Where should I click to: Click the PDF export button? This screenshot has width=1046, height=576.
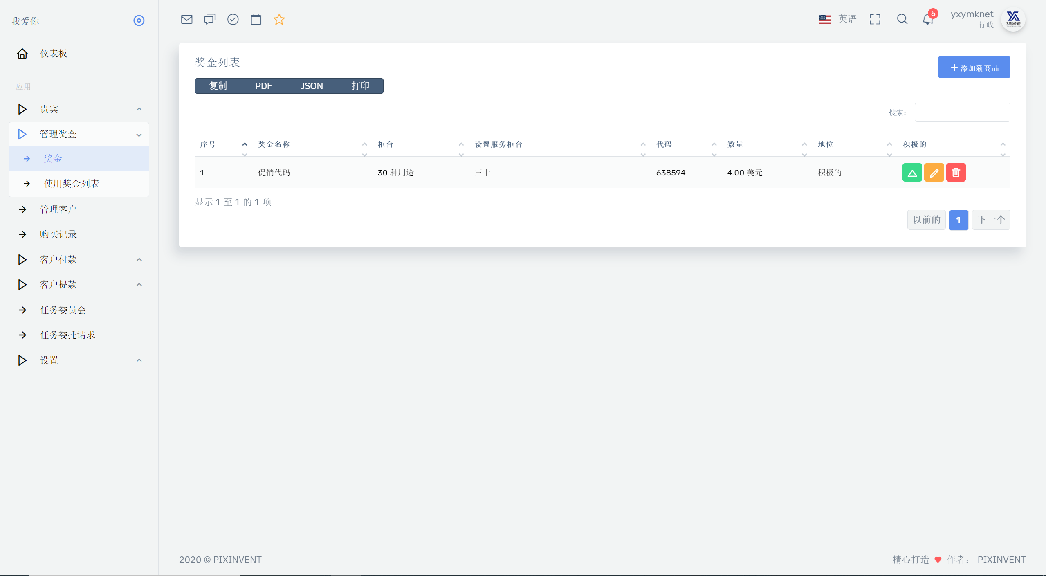(x=263, y=86)
